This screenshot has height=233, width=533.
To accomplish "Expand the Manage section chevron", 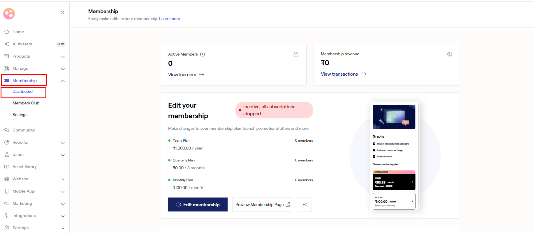I will [x=63, y=69].
